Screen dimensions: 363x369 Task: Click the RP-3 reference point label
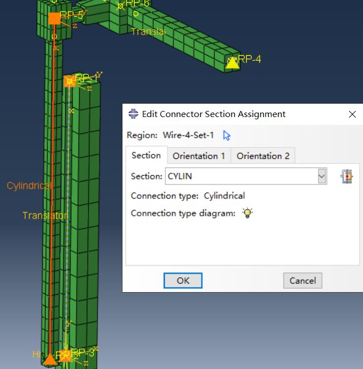pos(83,352)
